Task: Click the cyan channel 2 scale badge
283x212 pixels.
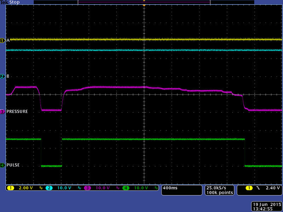Action: tap(50, 188)
